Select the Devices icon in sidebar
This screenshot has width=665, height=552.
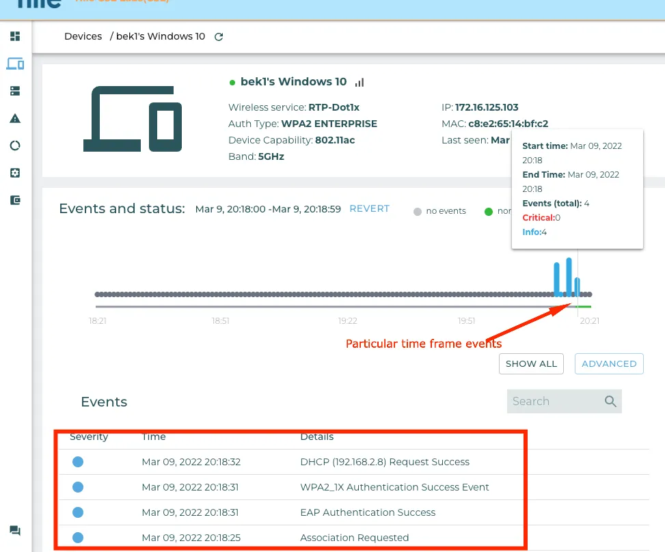[15, 64]
